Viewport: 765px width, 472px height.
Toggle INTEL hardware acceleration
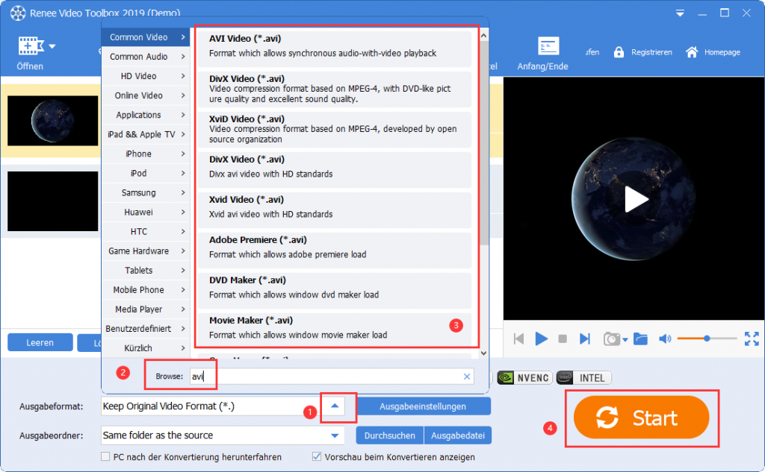(583, 377)
